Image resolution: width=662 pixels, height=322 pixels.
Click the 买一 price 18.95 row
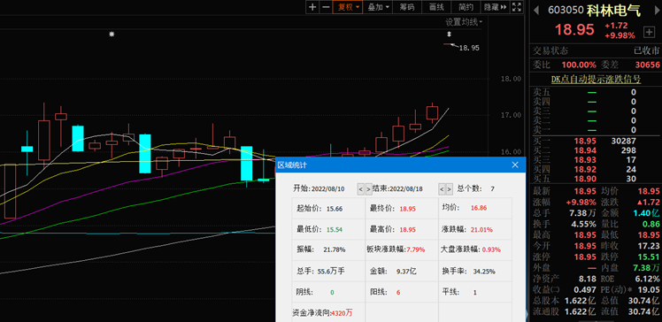[x=596, y=141]
